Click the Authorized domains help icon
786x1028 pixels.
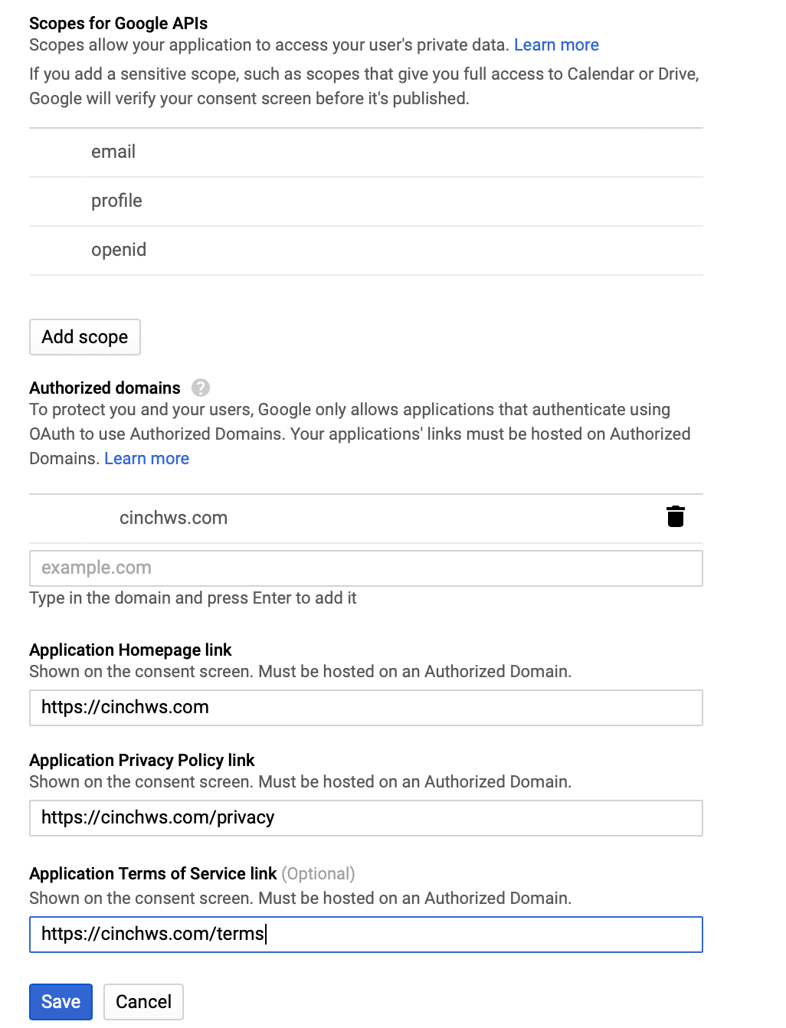click(201, 388)
